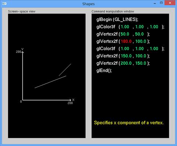Click the 200.0 x value of fourth vertex
The height and width of the screenshot is (146, 177).
click(x=126, y=63)
